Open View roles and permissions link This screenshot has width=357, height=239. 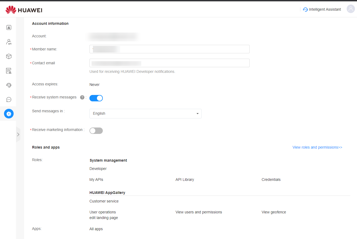[x=317, y=147]
